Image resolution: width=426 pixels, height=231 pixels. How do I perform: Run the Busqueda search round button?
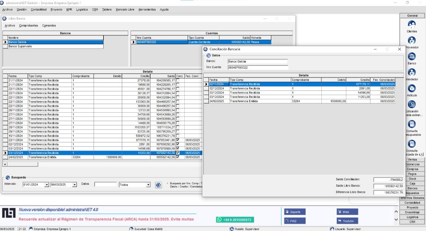click(158, 185)
